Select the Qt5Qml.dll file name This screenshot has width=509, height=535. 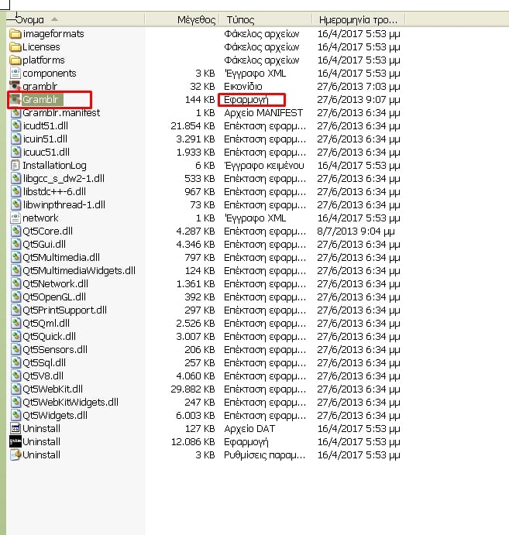(x=46, y=324)
